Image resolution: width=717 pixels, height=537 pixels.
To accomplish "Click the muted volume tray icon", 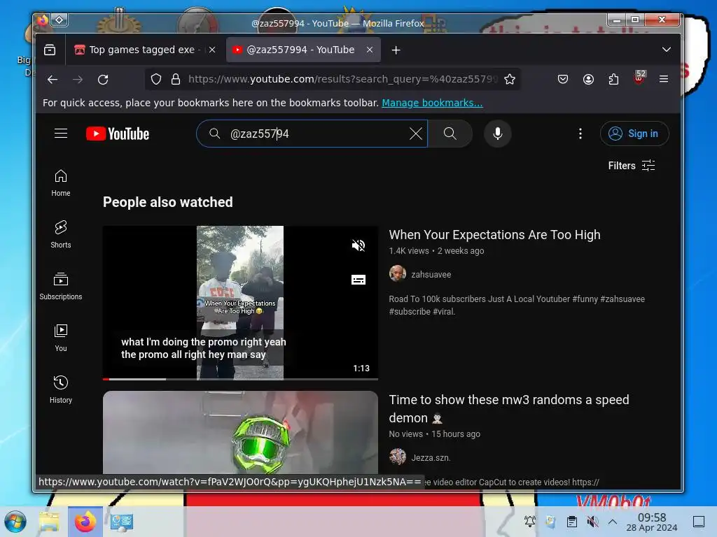I will point(592,522).
